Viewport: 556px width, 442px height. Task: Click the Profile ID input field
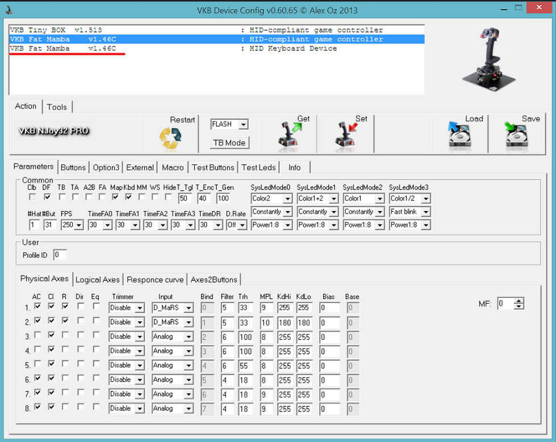(x=60, y=255)
